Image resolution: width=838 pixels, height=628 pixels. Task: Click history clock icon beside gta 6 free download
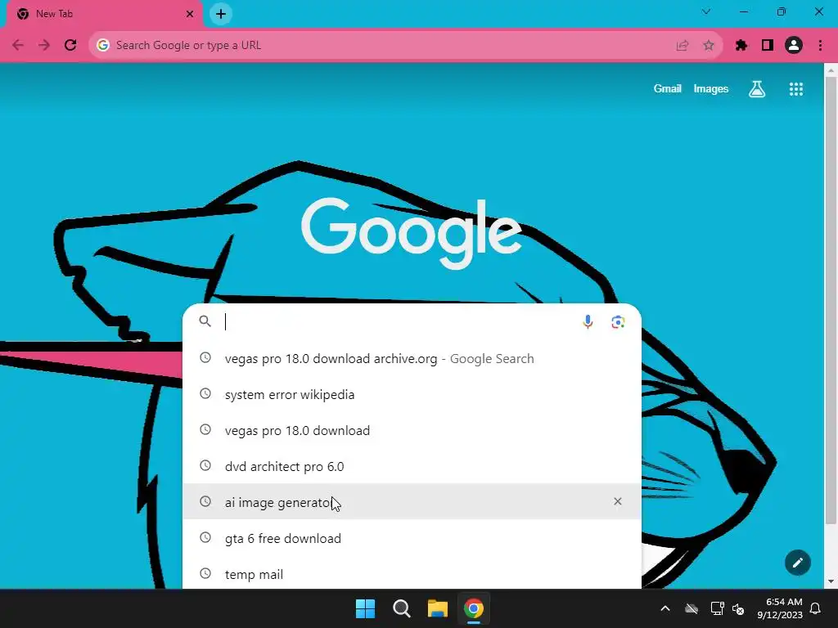click(205, 537)
